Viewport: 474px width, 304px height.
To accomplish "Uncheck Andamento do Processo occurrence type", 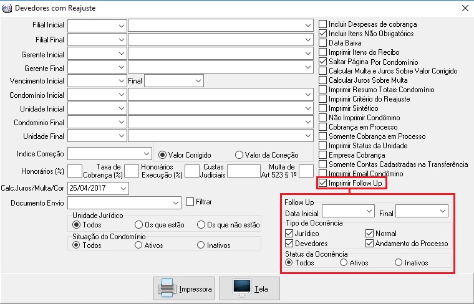I will click(x=370, y=244).
